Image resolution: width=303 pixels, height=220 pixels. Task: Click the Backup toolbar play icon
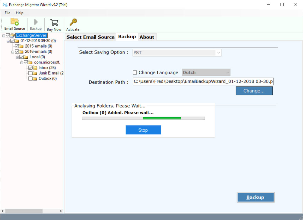coord(36,22)
